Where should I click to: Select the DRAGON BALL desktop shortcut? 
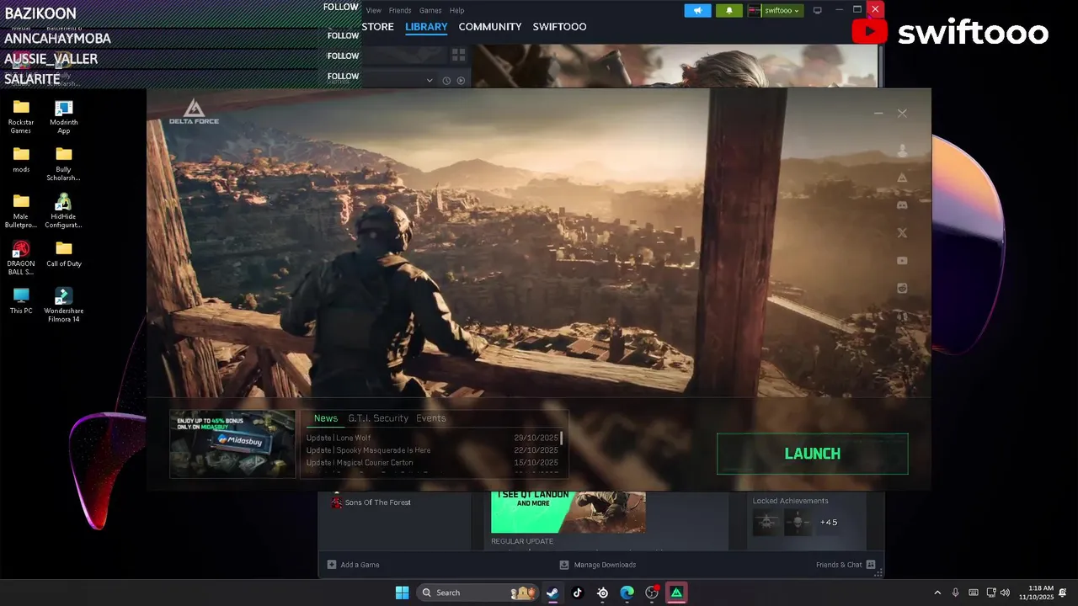[21, 258]
